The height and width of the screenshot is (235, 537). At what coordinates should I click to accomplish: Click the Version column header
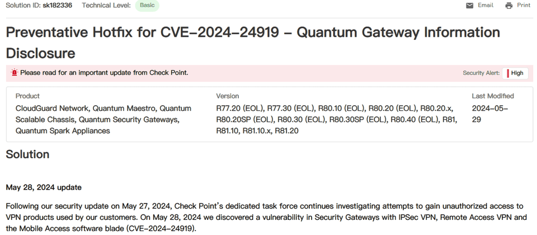[228, 96]
